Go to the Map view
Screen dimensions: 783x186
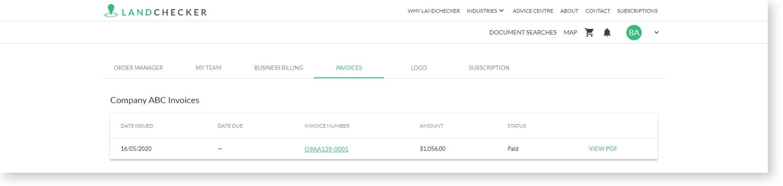point(570,32)
